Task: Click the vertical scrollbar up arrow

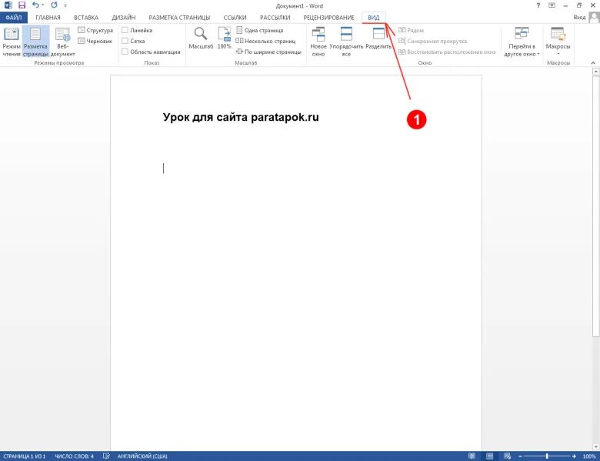Action: coord(596,72)
